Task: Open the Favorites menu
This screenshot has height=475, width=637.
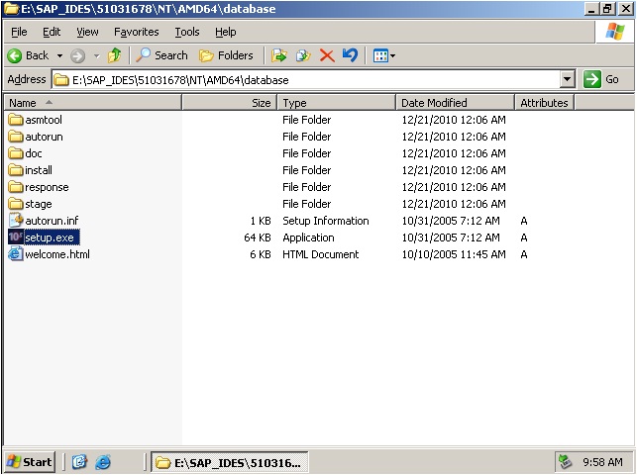Action: [136, 32]
